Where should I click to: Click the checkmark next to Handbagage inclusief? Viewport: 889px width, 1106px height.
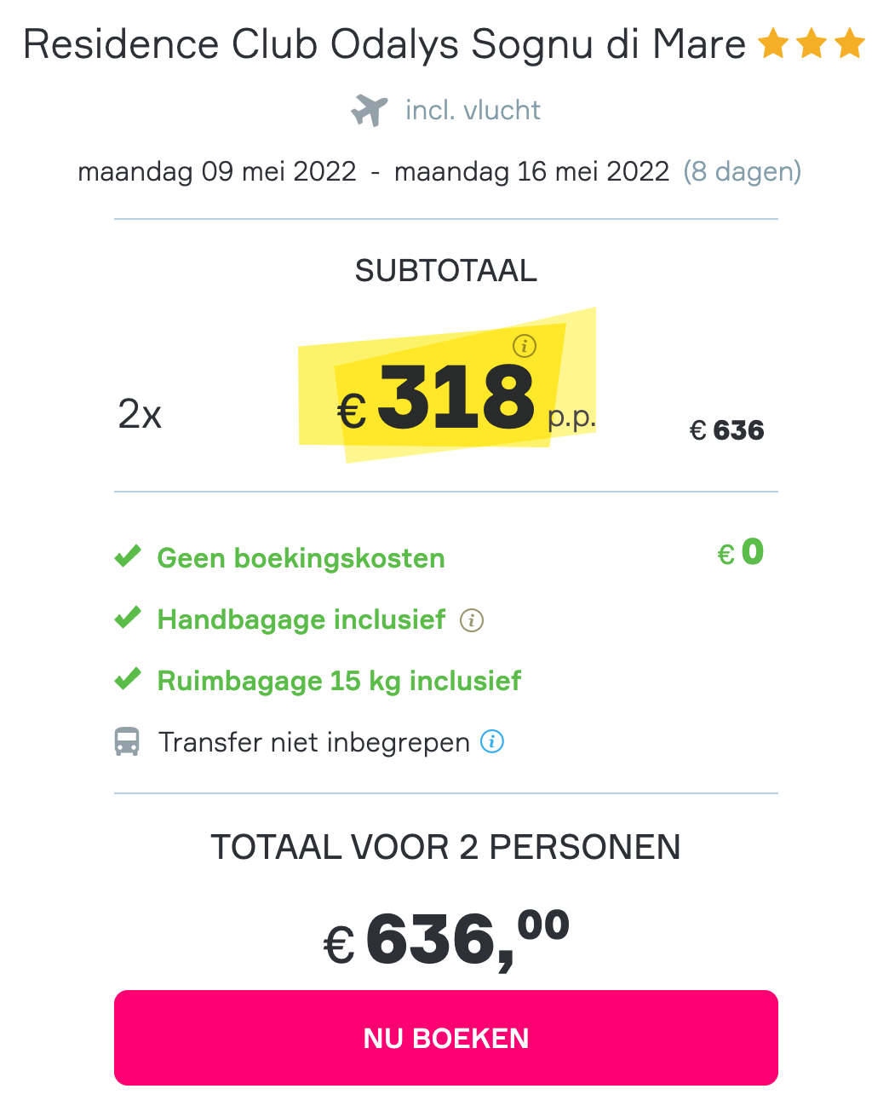pos(128,618)
